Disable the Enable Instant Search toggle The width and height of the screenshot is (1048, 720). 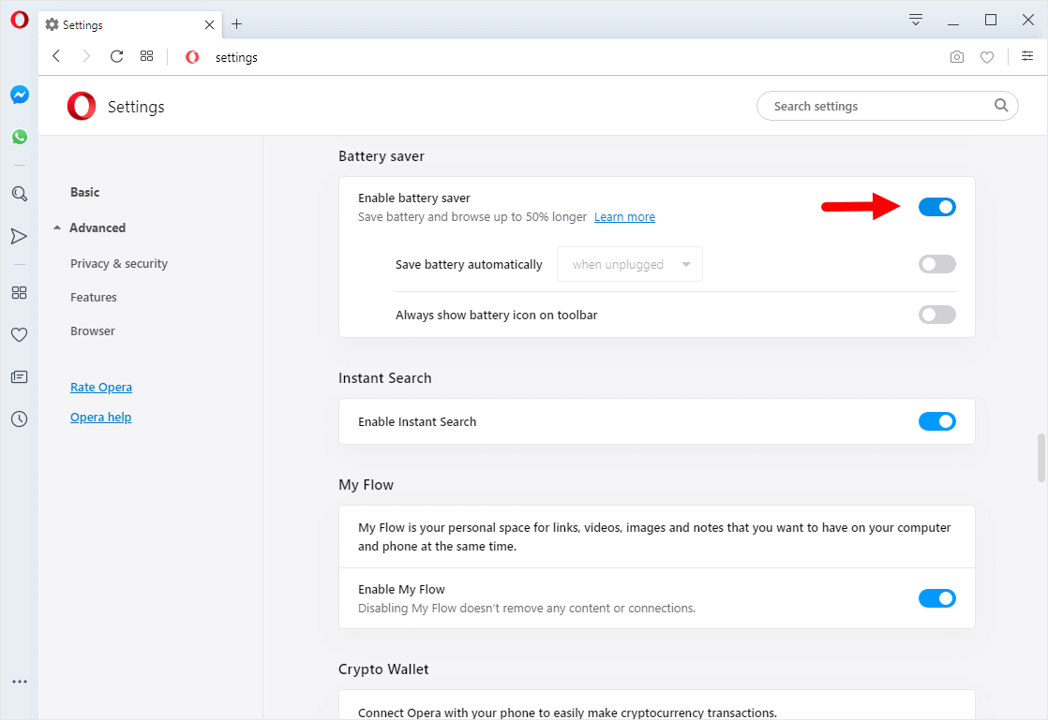tap(937, 421)
